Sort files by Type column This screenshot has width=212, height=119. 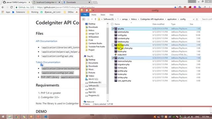pos(173,24)
